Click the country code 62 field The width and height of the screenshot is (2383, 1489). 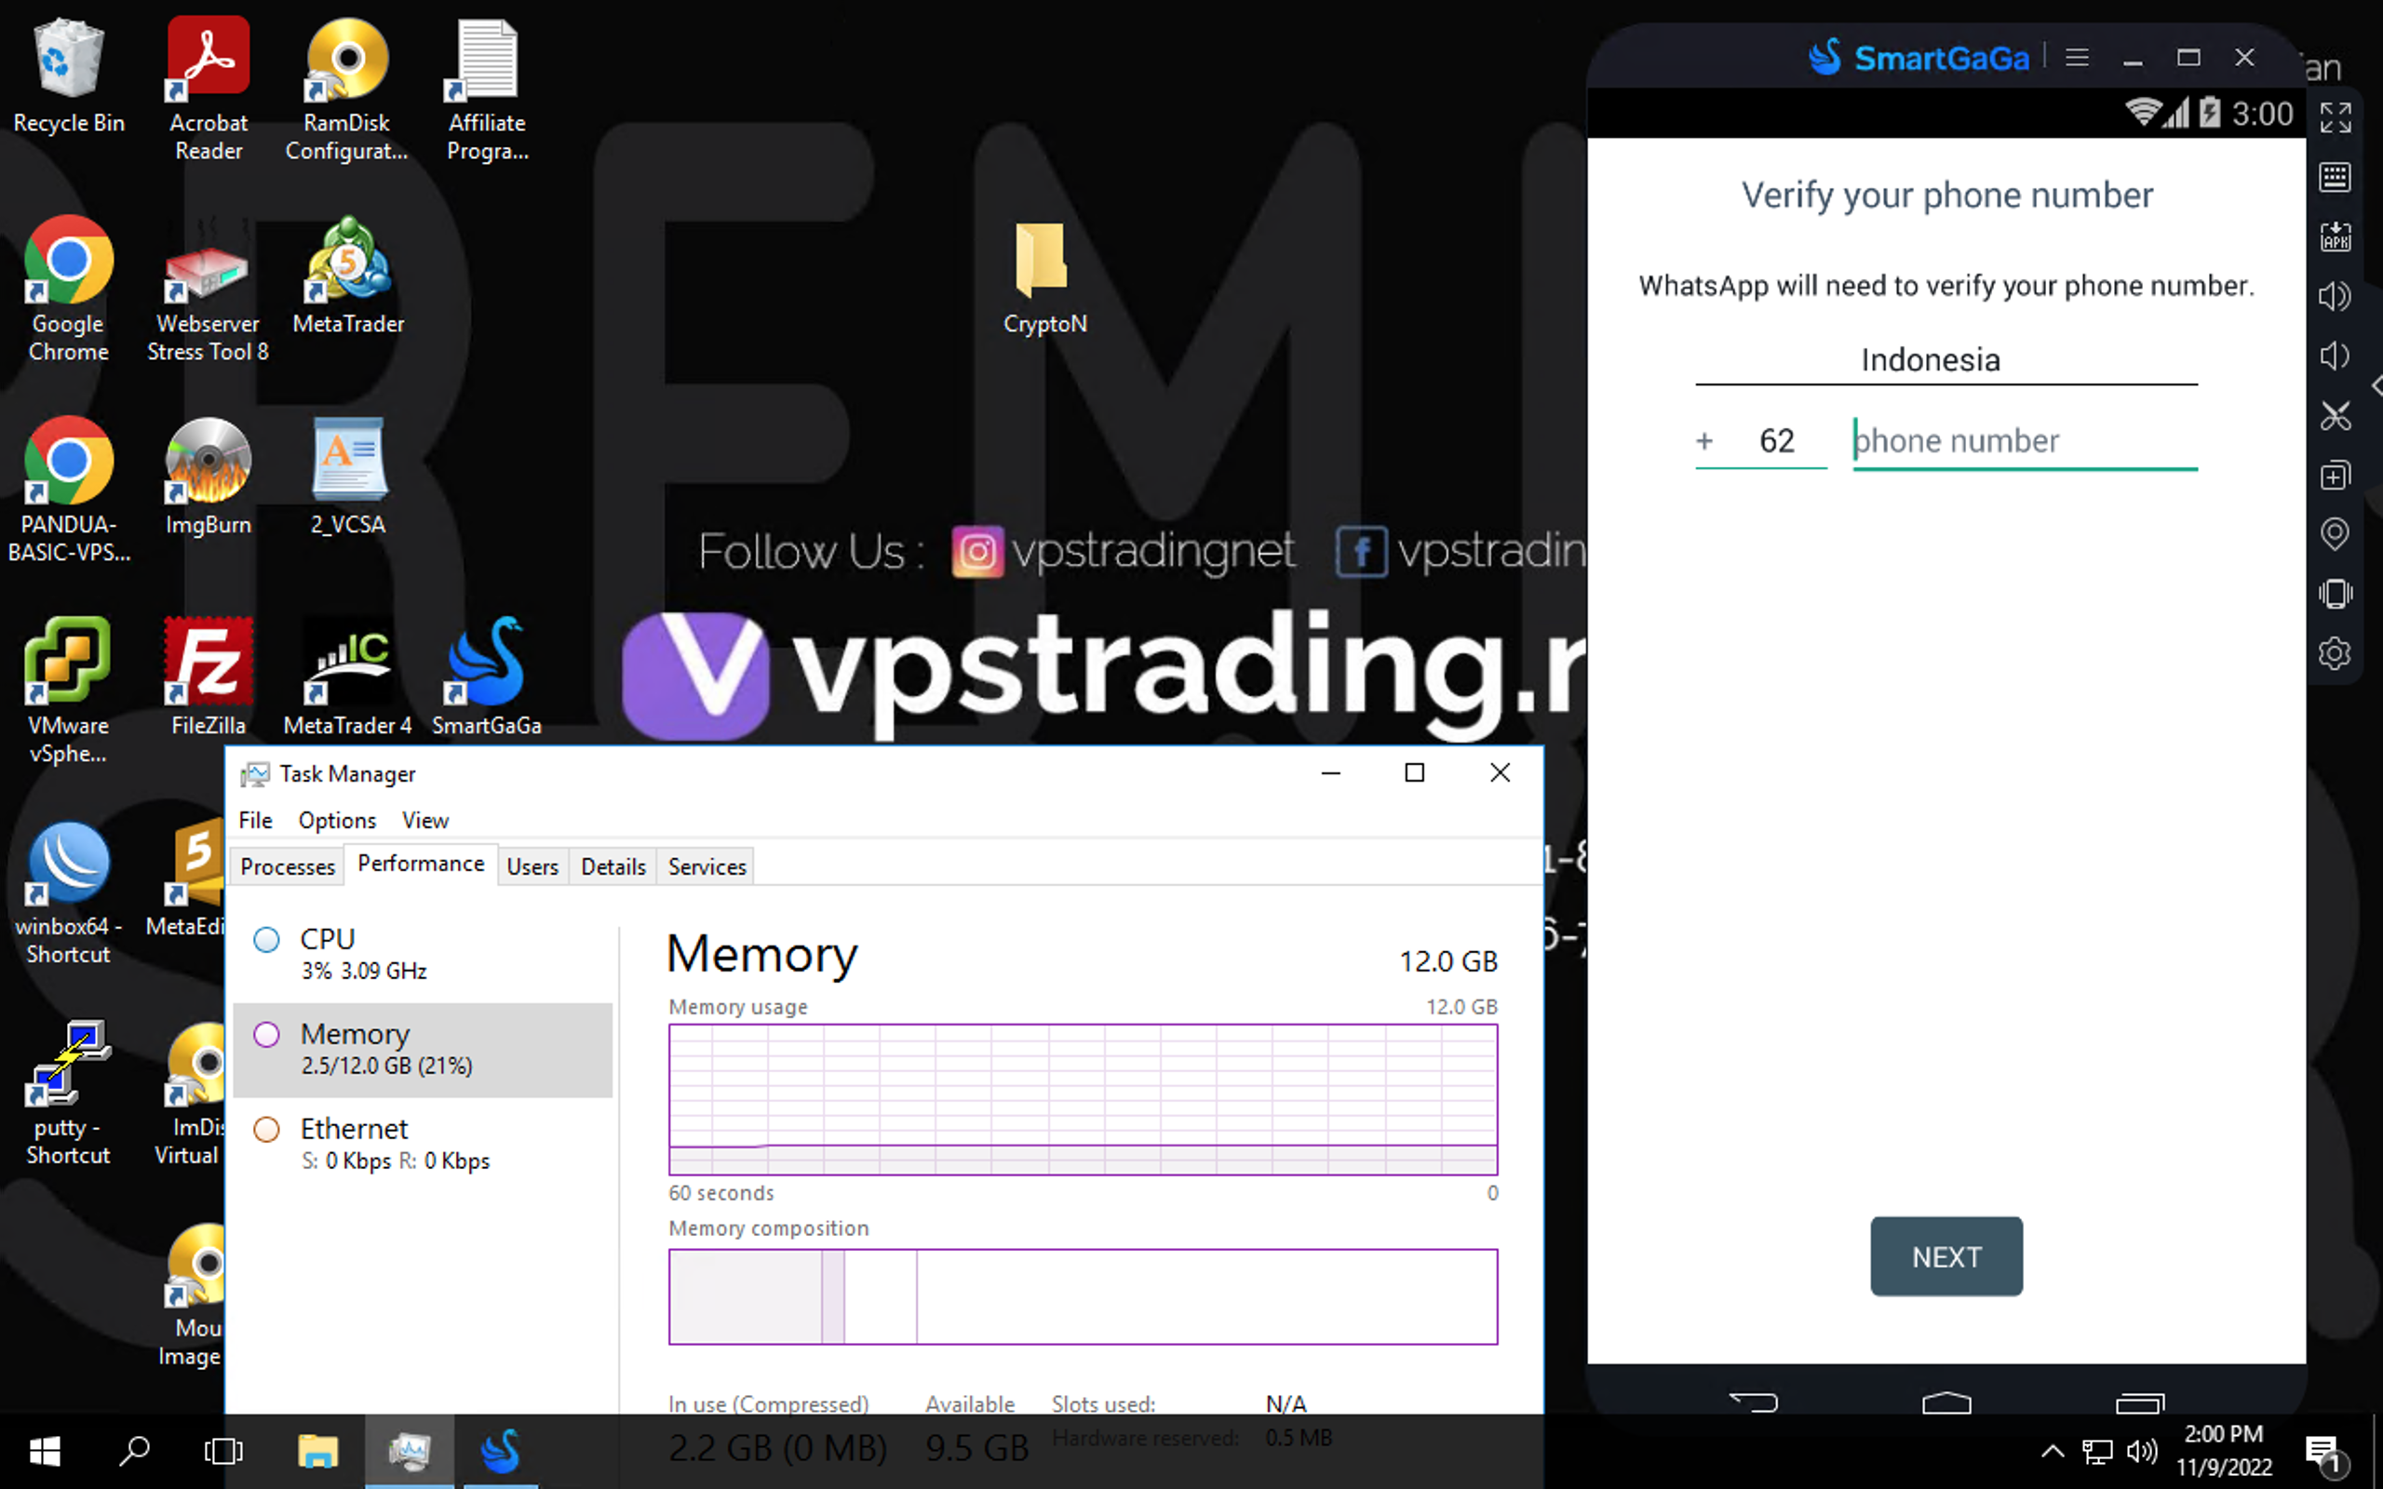(1776, 441)
